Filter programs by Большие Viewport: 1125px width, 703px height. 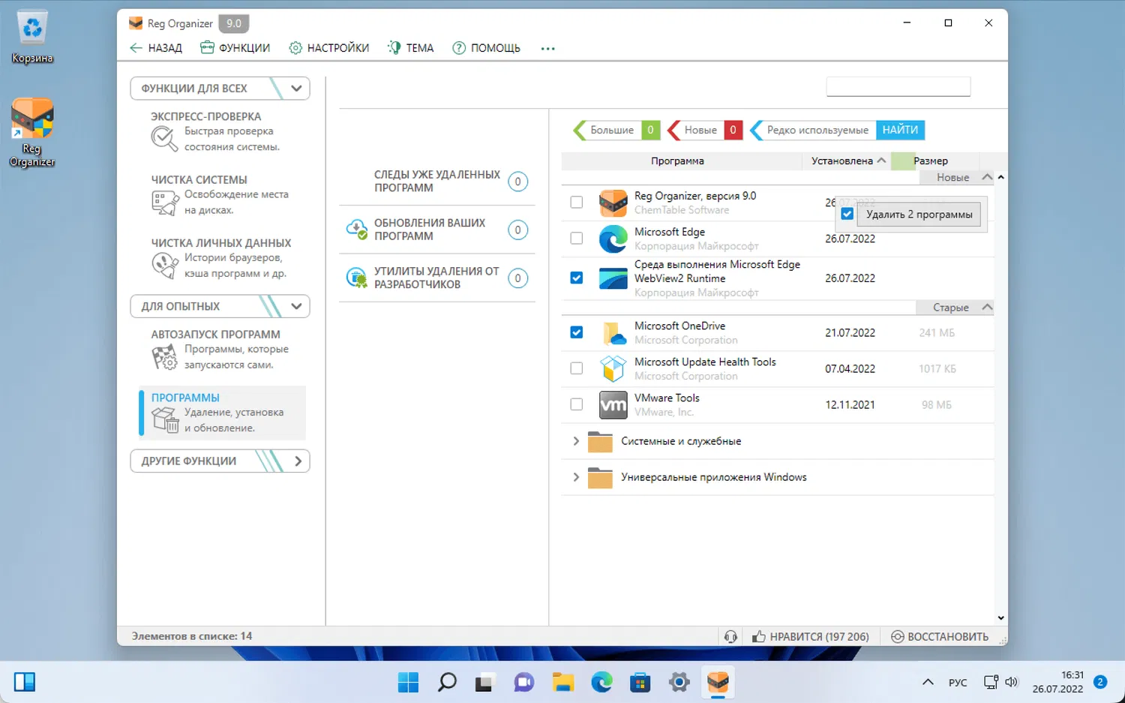pyautogui.click(x=616, y=130)
